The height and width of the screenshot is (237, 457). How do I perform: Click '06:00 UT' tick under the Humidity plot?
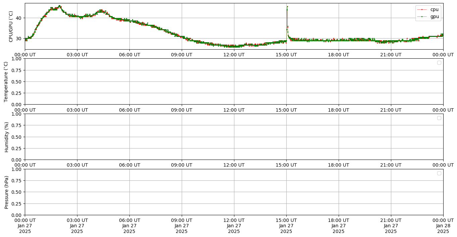pos(129,165)
